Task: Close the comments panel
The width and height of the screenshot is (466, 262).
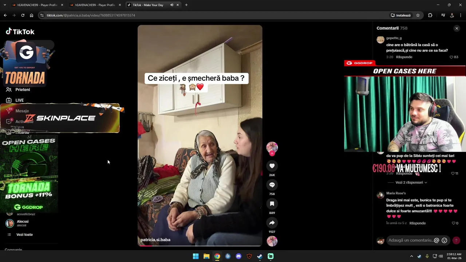Action: pyautogui.click(x=457, y=28)
